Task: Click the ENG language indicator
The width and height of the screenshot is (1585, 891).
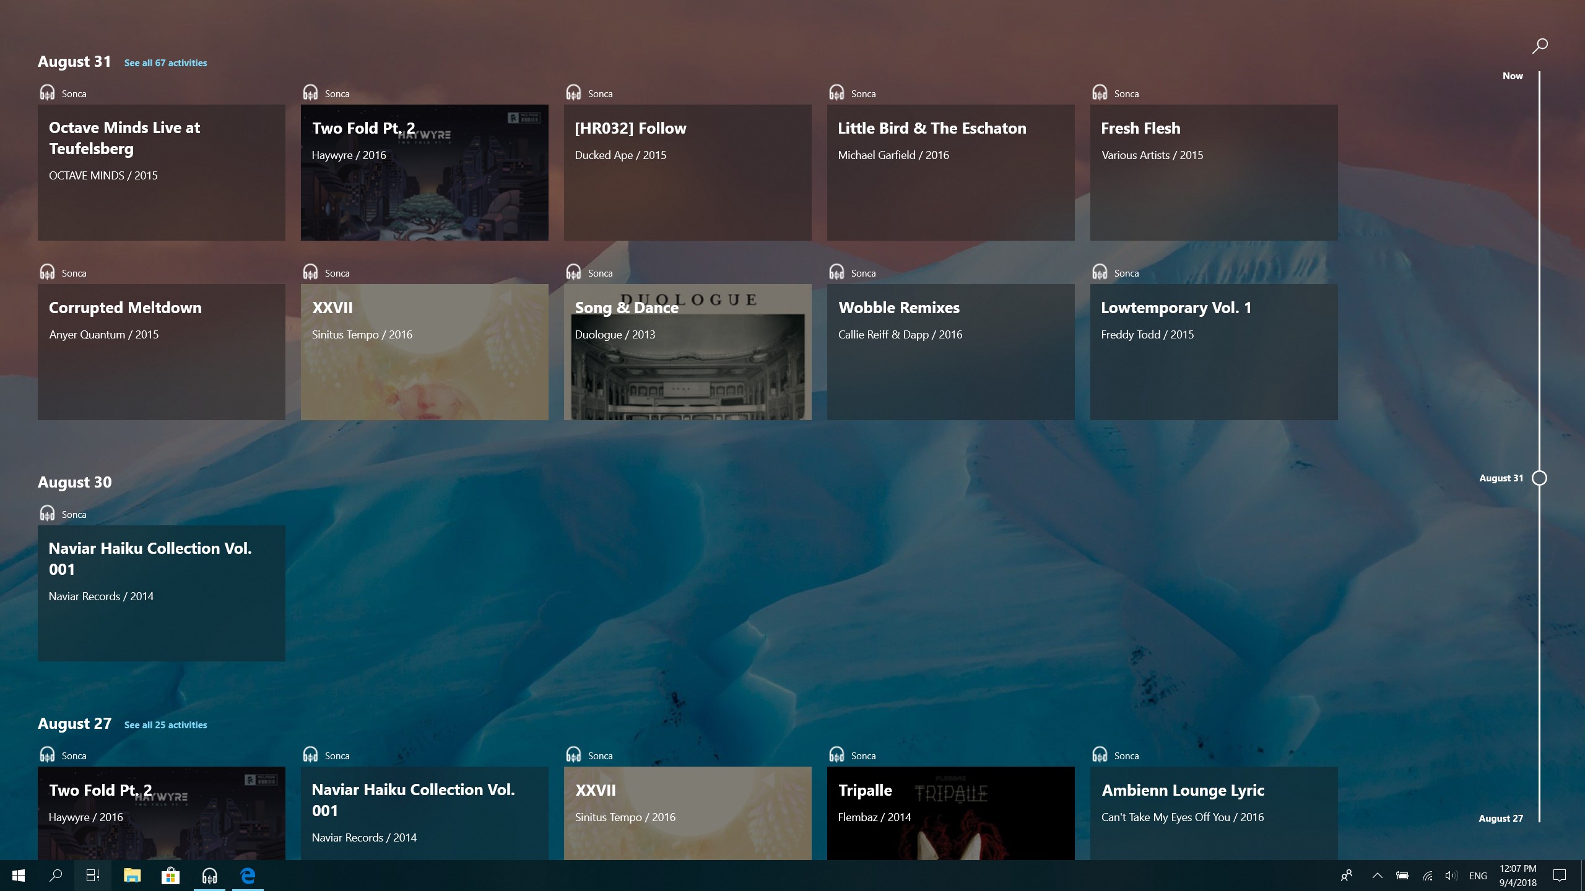Action: pos(1478,876)
